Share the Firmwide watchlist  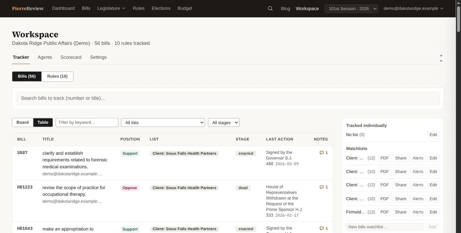pyautogui.click(x=401, y=212)
